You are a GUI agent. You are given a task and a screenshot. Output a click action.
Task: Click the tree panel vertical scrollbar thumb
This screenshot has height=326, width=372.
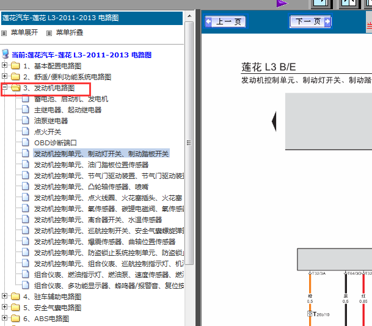tap(189, 143)
